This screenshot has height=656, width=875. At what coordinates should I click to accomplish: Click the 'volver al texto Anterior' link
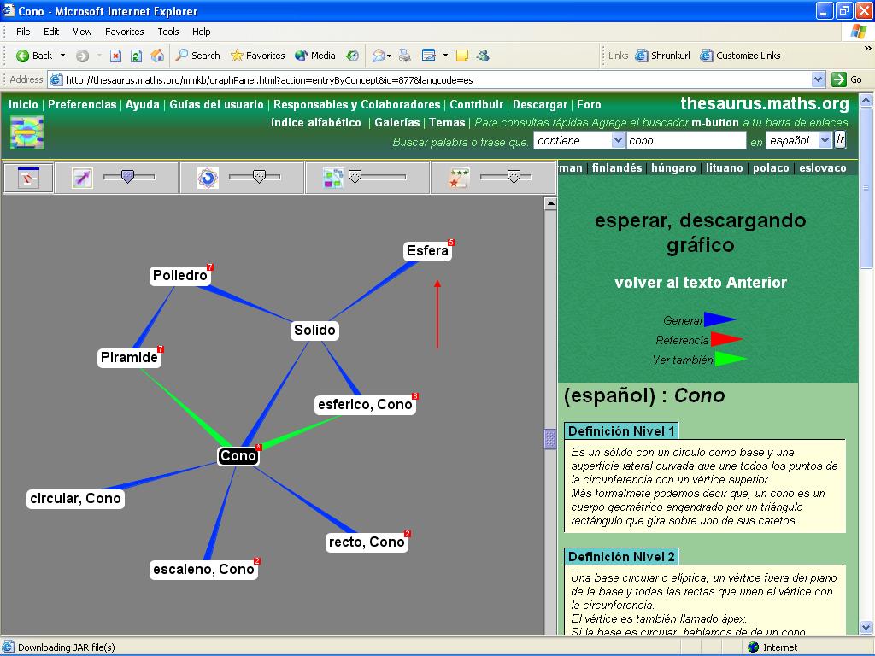click(701, 283)
